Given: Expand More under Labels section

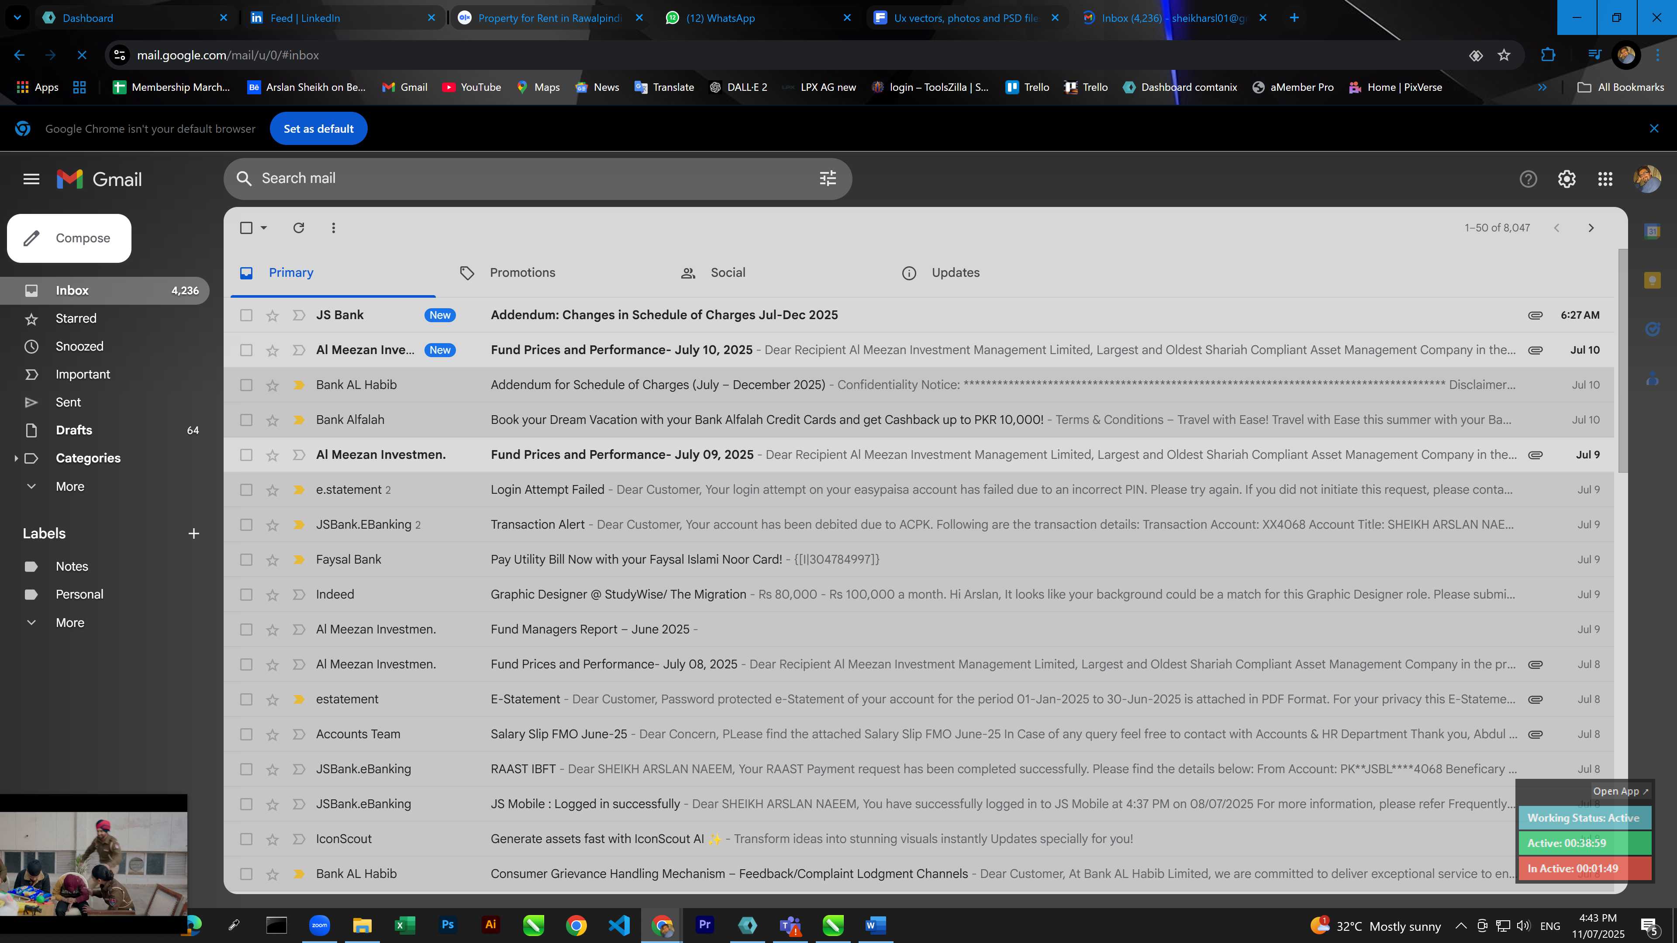Looking at the screenshot, I should click(x=70, y=623).
